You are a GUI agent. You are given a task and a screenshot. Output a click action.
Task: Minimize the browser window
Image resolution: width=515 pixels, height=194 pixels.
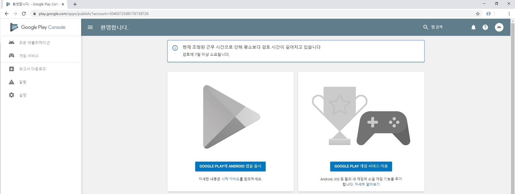click(484, 4)
